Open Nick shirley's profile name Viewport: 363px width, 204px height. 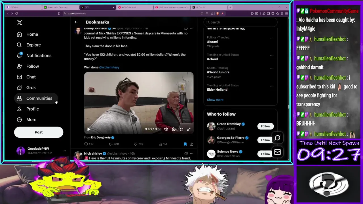point(93,154)
